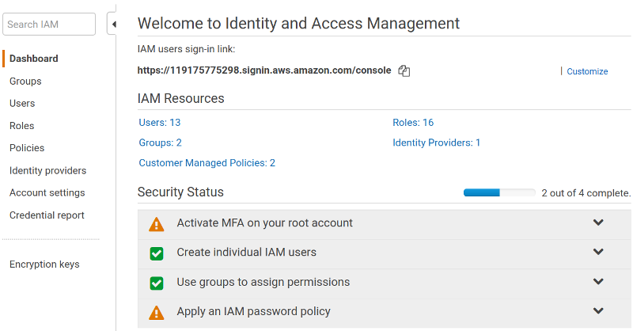Click green check beside individual IAM users

(157, 253)
